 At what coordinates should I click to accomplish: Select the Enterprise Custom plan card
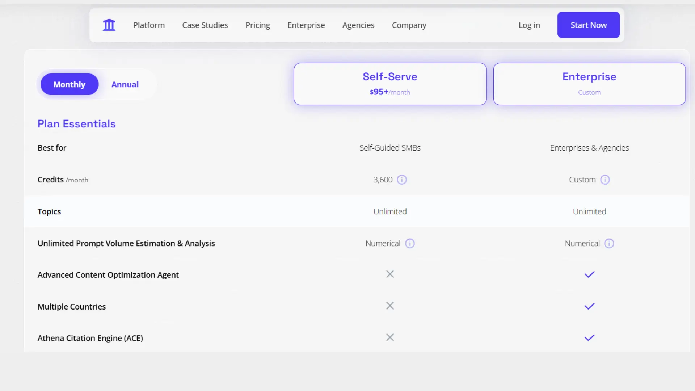589,84
